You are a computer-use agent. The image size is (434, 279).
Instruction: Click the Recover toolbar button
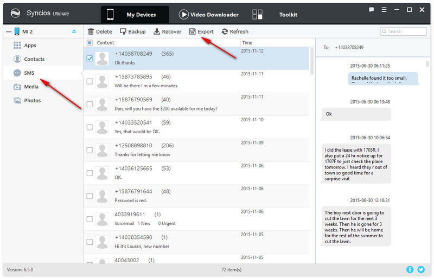[168, 31]
